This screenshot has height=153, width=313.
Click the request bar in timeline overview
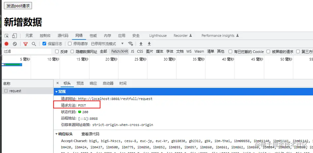[12, 64]
